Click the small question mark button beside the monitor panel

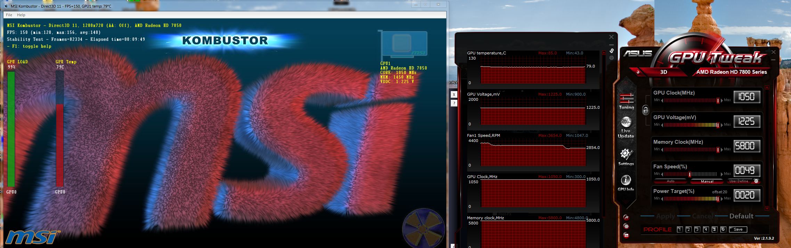coord(454,103)
